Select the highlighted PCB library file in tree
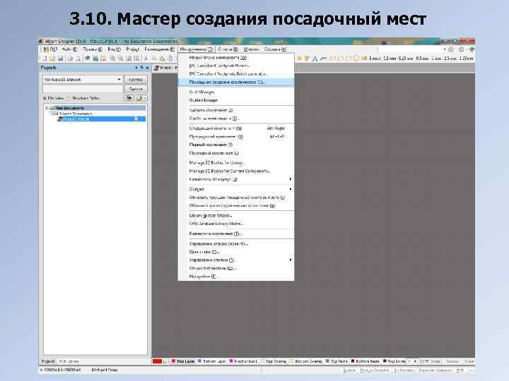509x381 pixels. pos(100,119)
